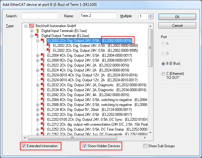
Task: Collapse the Digital Output Terminals (EL2xxx) node
Action: point(32,36)
